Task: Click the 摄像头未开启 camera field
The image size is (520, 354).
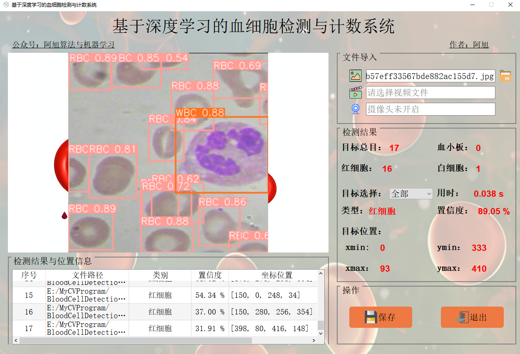Action: [x=430, y=109]
